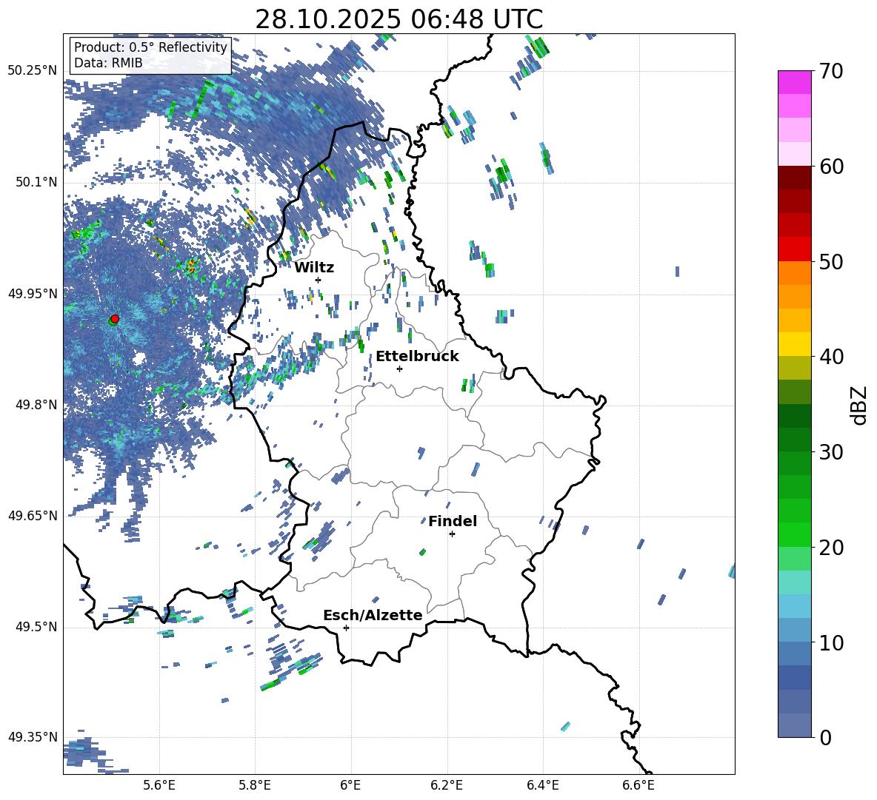Select the Wiltz city label
Image resolution: width=877 pixels, height=800 pixels.
314,267
